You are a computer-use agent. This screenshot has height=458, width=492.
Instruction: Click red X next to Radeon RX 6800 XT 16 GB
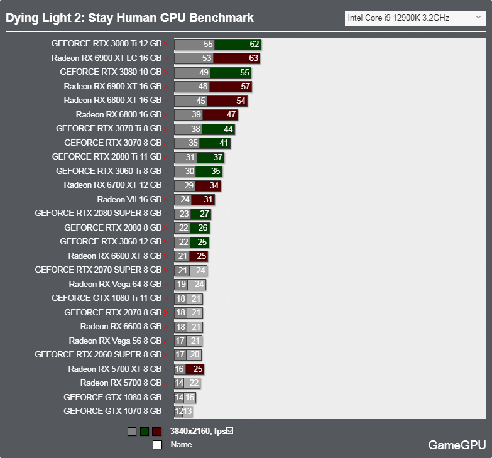tap(167, 101)
